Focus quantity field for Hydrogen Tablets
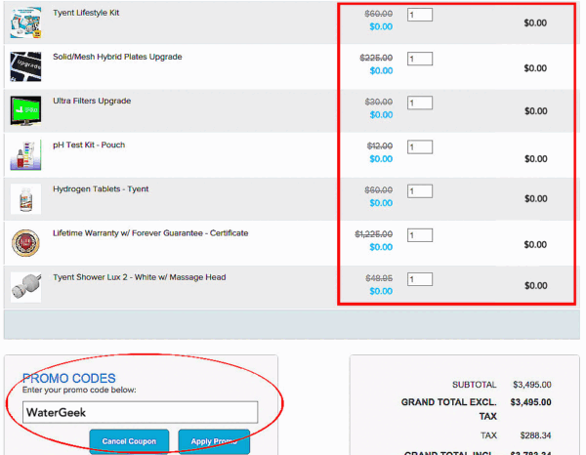This screenshot has width=586, height=455. [420, 191]
